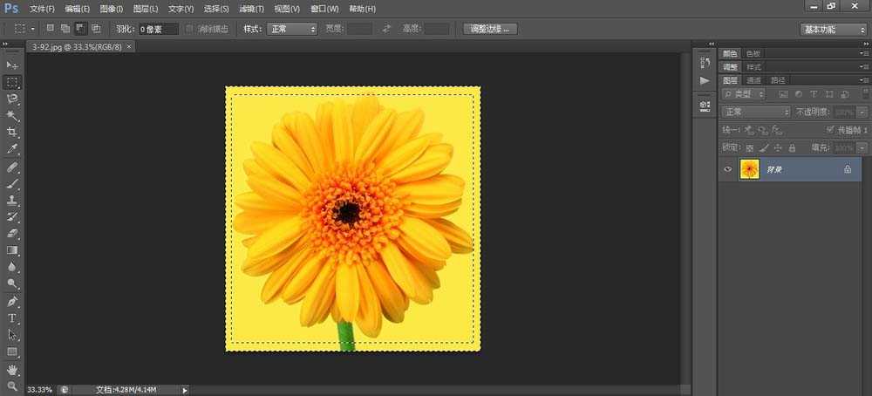872x396 pixels.
Task: Select the Horizontal Type tool
Action: (x=12, y=318)
